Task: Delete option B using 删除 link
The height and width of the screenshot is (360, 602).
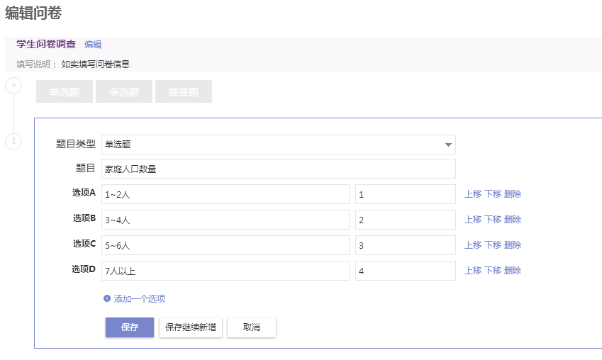Action: (513, 220)
